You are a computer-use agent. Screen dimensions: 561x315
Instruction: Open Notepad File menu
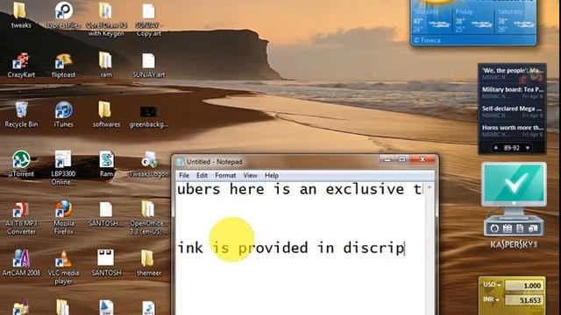click(184, 175)
